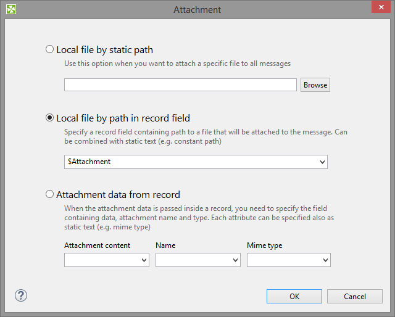395x317 pixels.
Task: Choose 'Attachment data from record' radio option
Action: (x=50, y=194)
